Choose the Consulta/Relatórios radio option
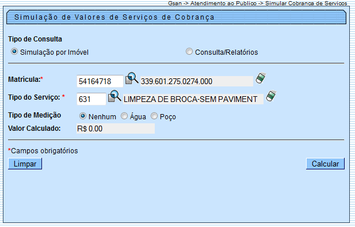Screen dimensions: 355x227 click(189, 51)
